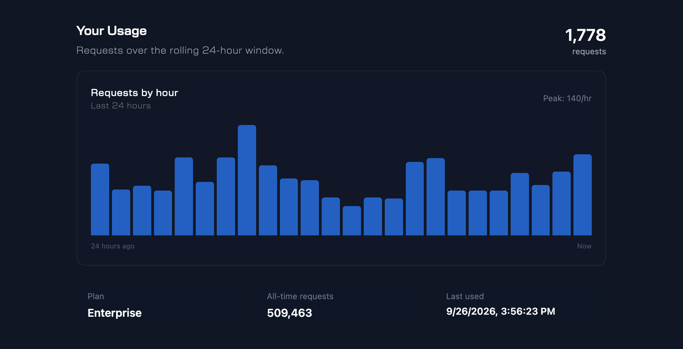Click the 1,778 total requests figure
The width and height of the screenshot is (683, 349).
pyautogui.click(x=585, y=35)
